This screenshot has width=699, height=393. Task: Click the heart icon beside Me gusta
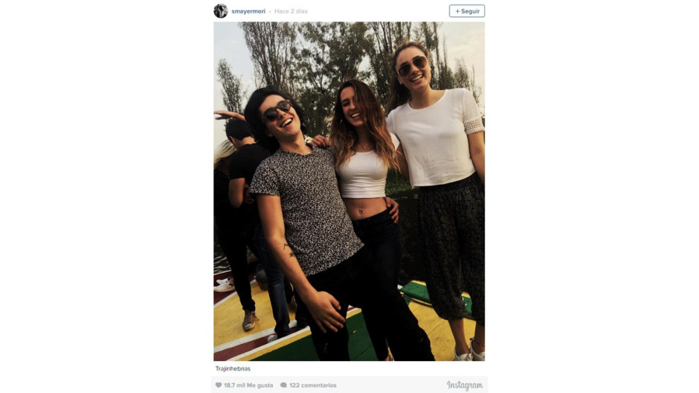coord(219,385)
